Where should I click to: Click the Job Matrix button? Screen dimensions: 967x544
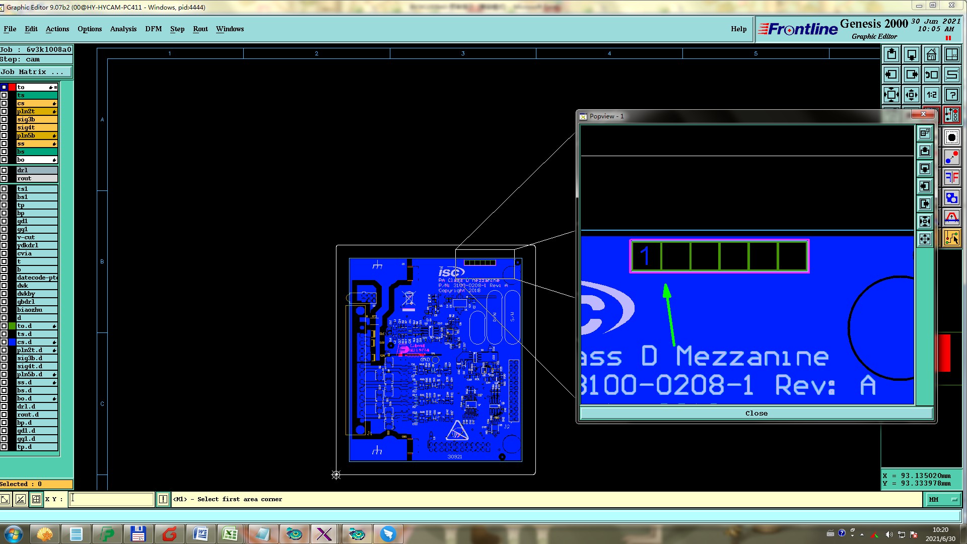(36, 72)
